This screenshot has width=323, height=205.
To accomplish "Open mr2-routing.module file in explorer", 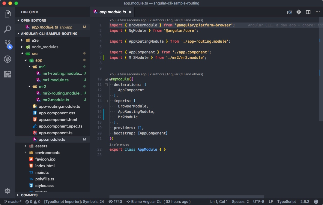I will (52, 93).
